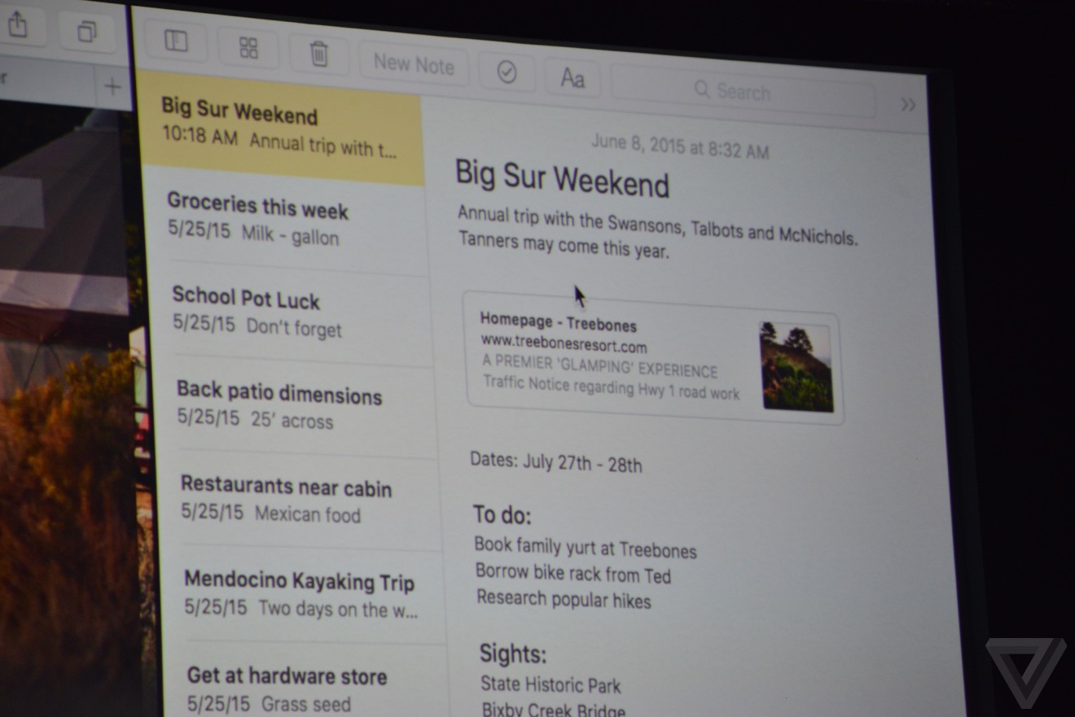1075x717 pixels.
Task: Click the 25' across preview text
Action: pos(291,420)
